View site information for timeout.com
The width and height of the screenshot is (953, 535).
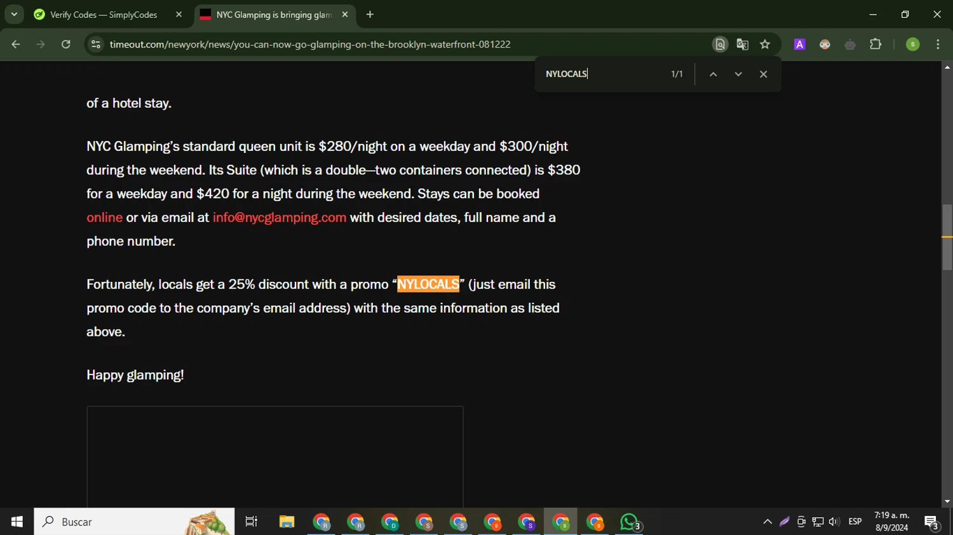point(96,44)
